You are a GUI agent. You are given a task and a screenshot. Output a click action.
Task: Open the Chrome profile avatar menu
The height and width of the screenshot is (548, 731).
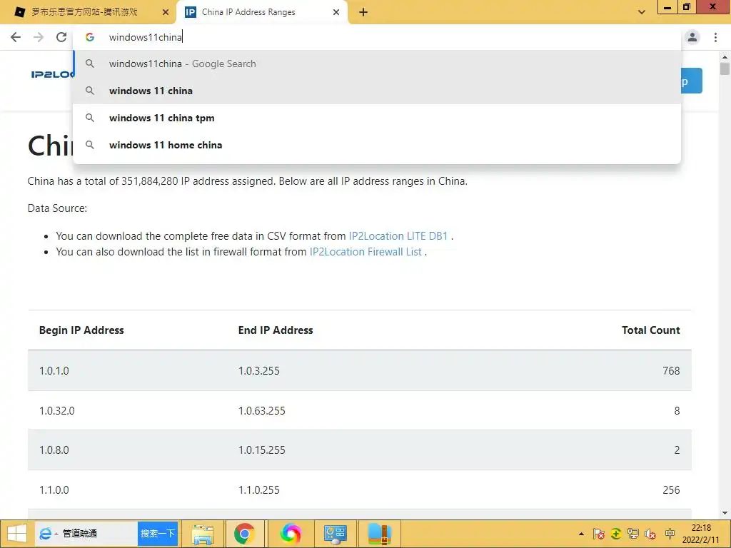click(692, 37)
